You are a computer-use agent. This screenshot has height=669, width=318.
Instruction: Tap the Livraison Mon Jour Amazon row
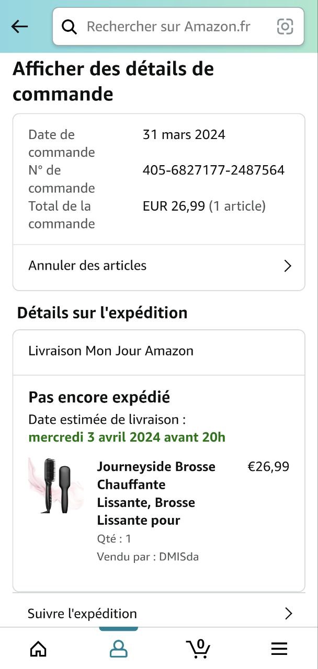pyautogui.click(x=111, y=351)
